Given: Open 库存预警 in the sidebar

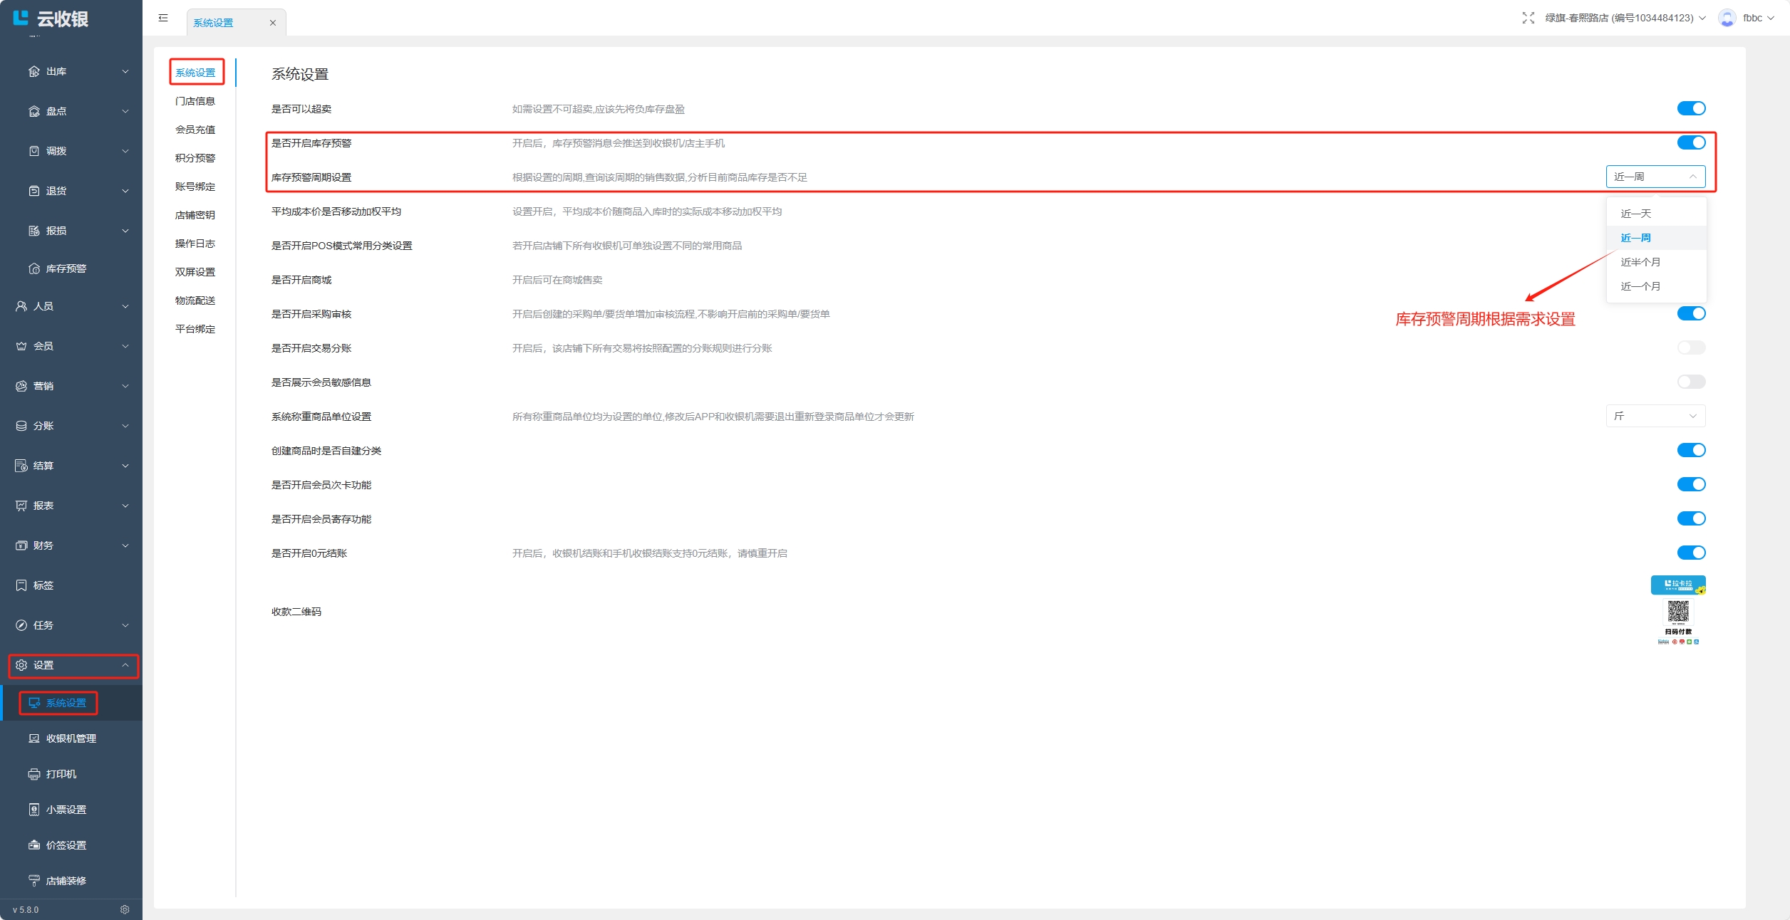Looking at the screenshot, I should click(66, 268).
